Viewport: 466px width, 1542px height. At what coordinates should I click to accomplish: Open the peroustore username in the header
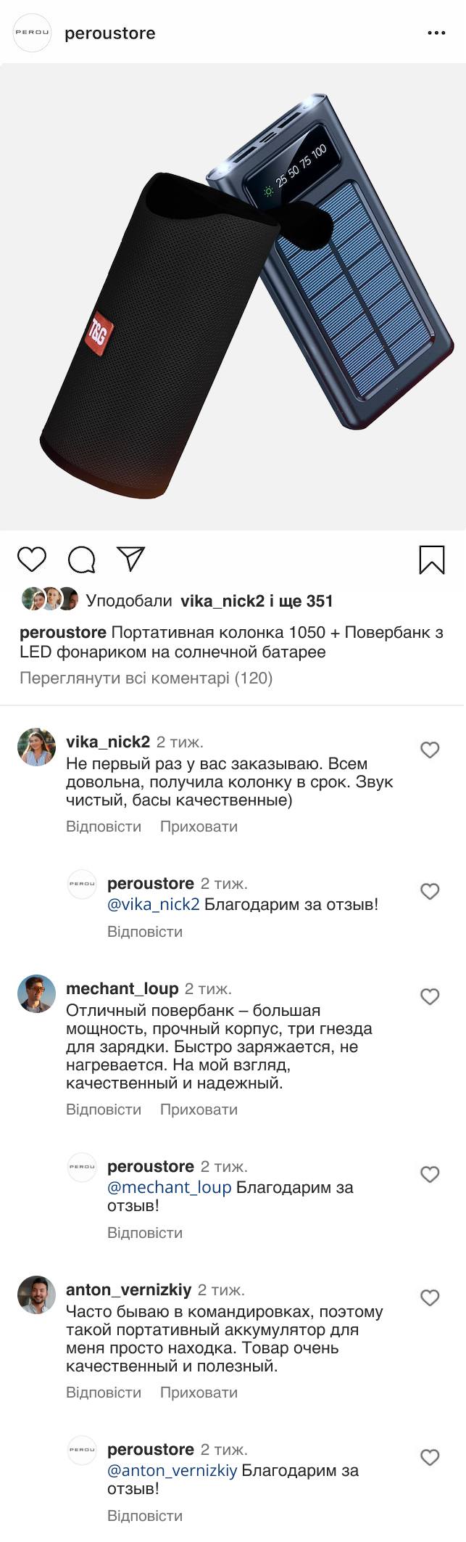coord(110,33)
